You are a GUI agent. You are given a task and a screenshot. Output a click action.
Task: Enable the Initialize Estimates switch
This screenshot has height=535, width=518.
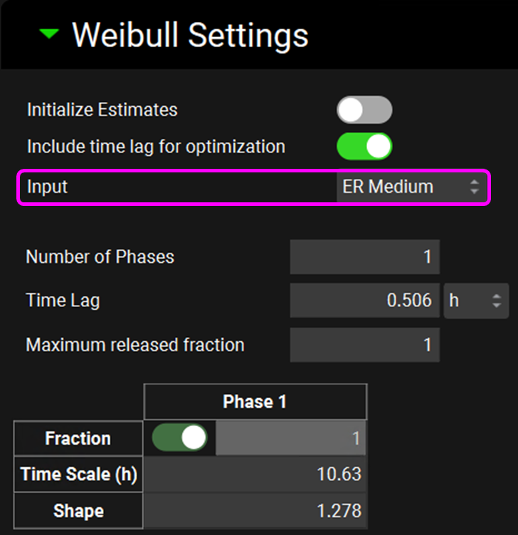(x=364, y=110)
